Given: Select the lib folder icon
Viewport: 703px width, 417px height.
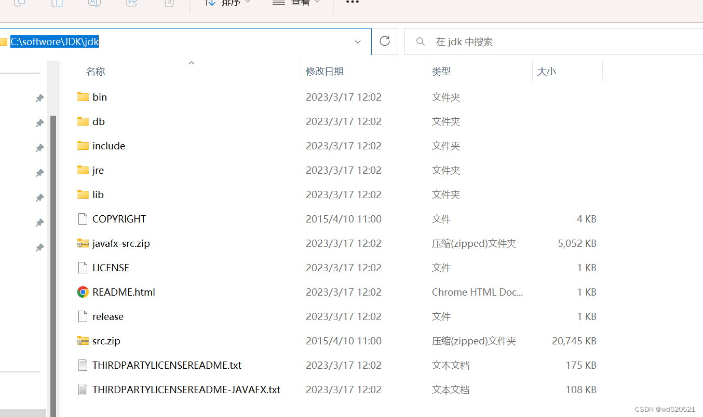Looking at the screenshot, I should [83, 194].
